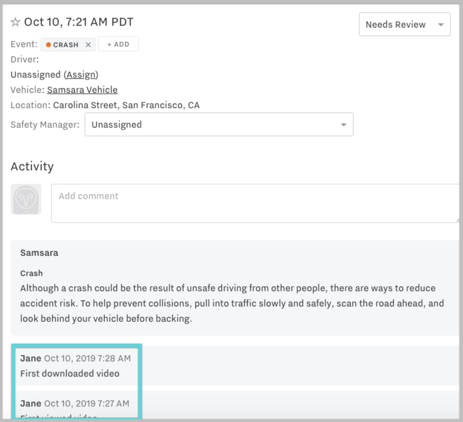Click the orange dot on CRASH tag
The height and width of the screenshot is (422, 463).
pyautogui.click(x=48, y=45)
